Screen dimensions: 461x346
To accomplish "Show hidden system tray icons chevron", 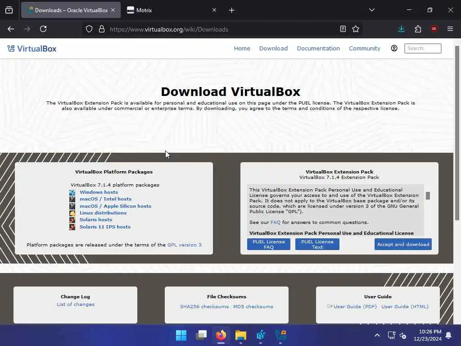I will [x=377, y=335].
